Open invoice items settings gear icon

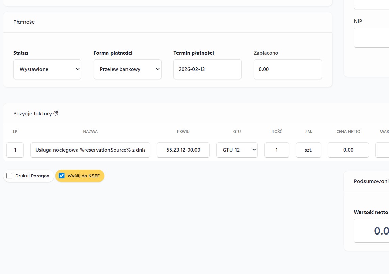coord(56,113)
